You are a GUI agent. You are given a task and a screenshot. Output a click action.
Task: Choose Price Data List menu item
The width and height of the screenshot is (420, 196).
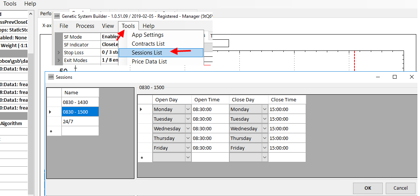point(149,62)
